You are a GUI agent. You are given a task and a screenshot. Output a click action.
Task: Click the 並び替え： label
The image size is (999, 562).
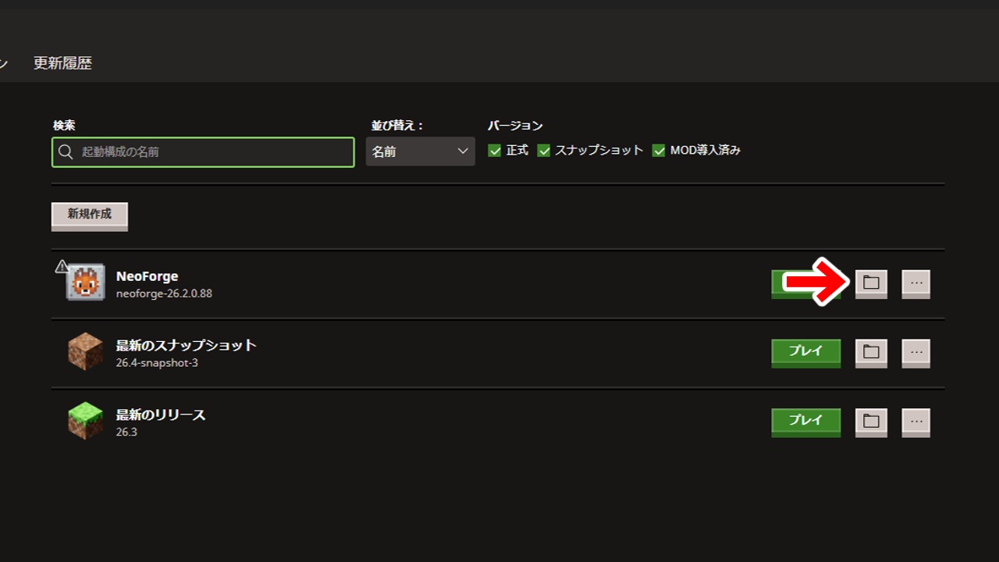pos(398,125)
